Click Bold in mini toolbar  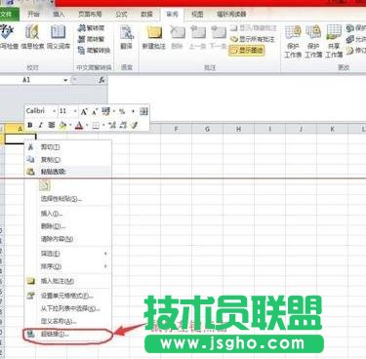pos(30,125)
